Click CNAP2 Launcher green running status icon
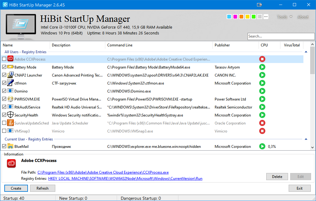Viewport: 316px width, 201px height. click(x=262, y=75)
